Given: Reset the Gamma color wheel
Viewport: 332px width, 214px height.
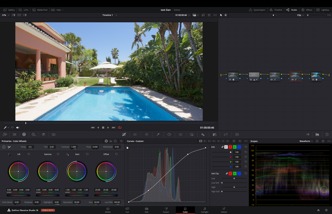Looking at the screenshot, I should [58, 154].
